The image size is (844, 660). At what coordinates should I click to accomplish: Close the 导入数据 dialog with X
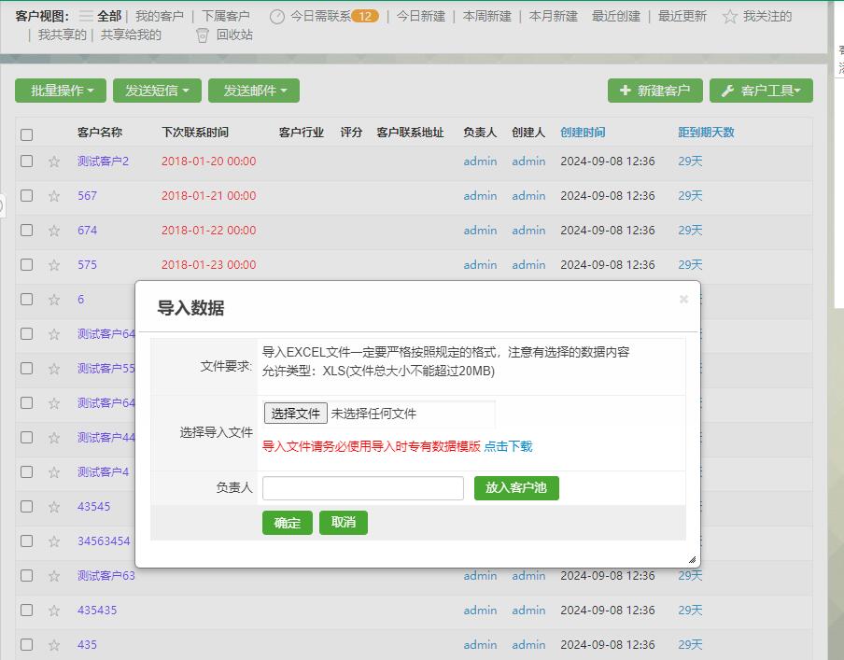tap(683, 300)
